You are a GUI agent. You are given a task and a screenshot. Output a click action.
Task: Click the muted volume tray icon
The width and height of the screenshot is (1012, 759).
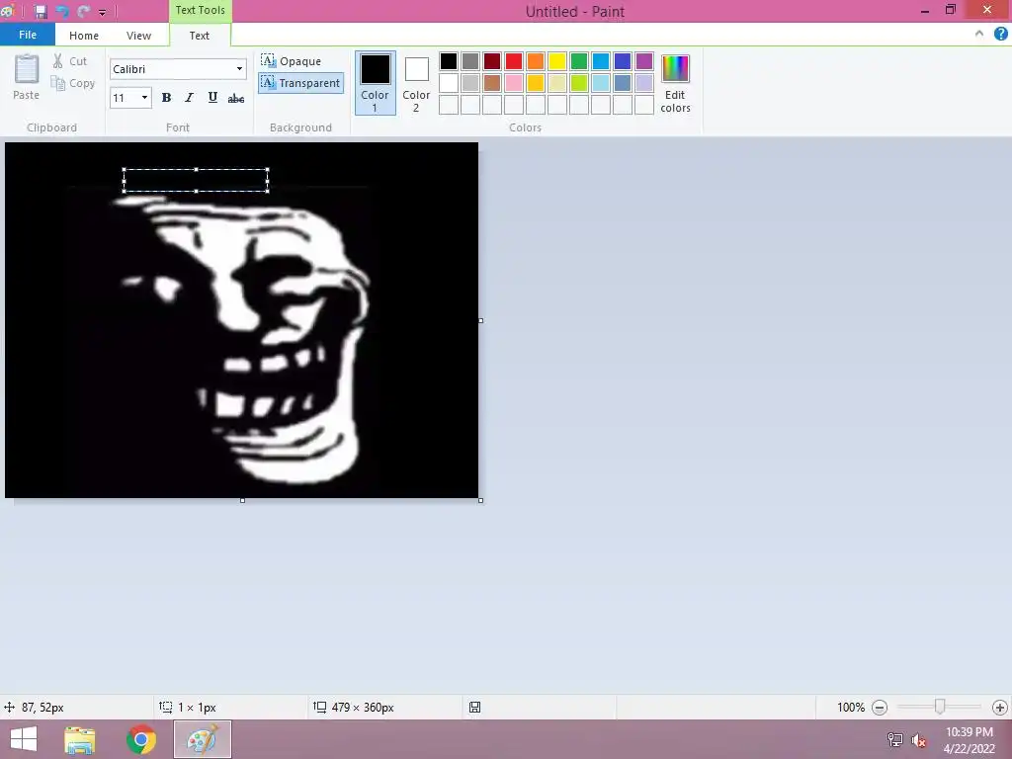click(x=918, y=740)
